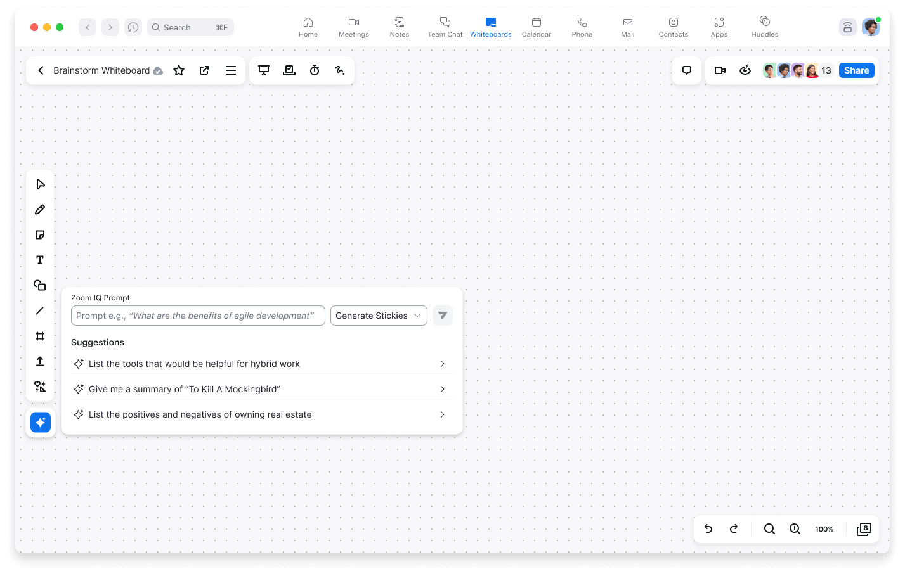Open the Generate Stickies dropdown
905x576 pixels.
tap(379, 316)
